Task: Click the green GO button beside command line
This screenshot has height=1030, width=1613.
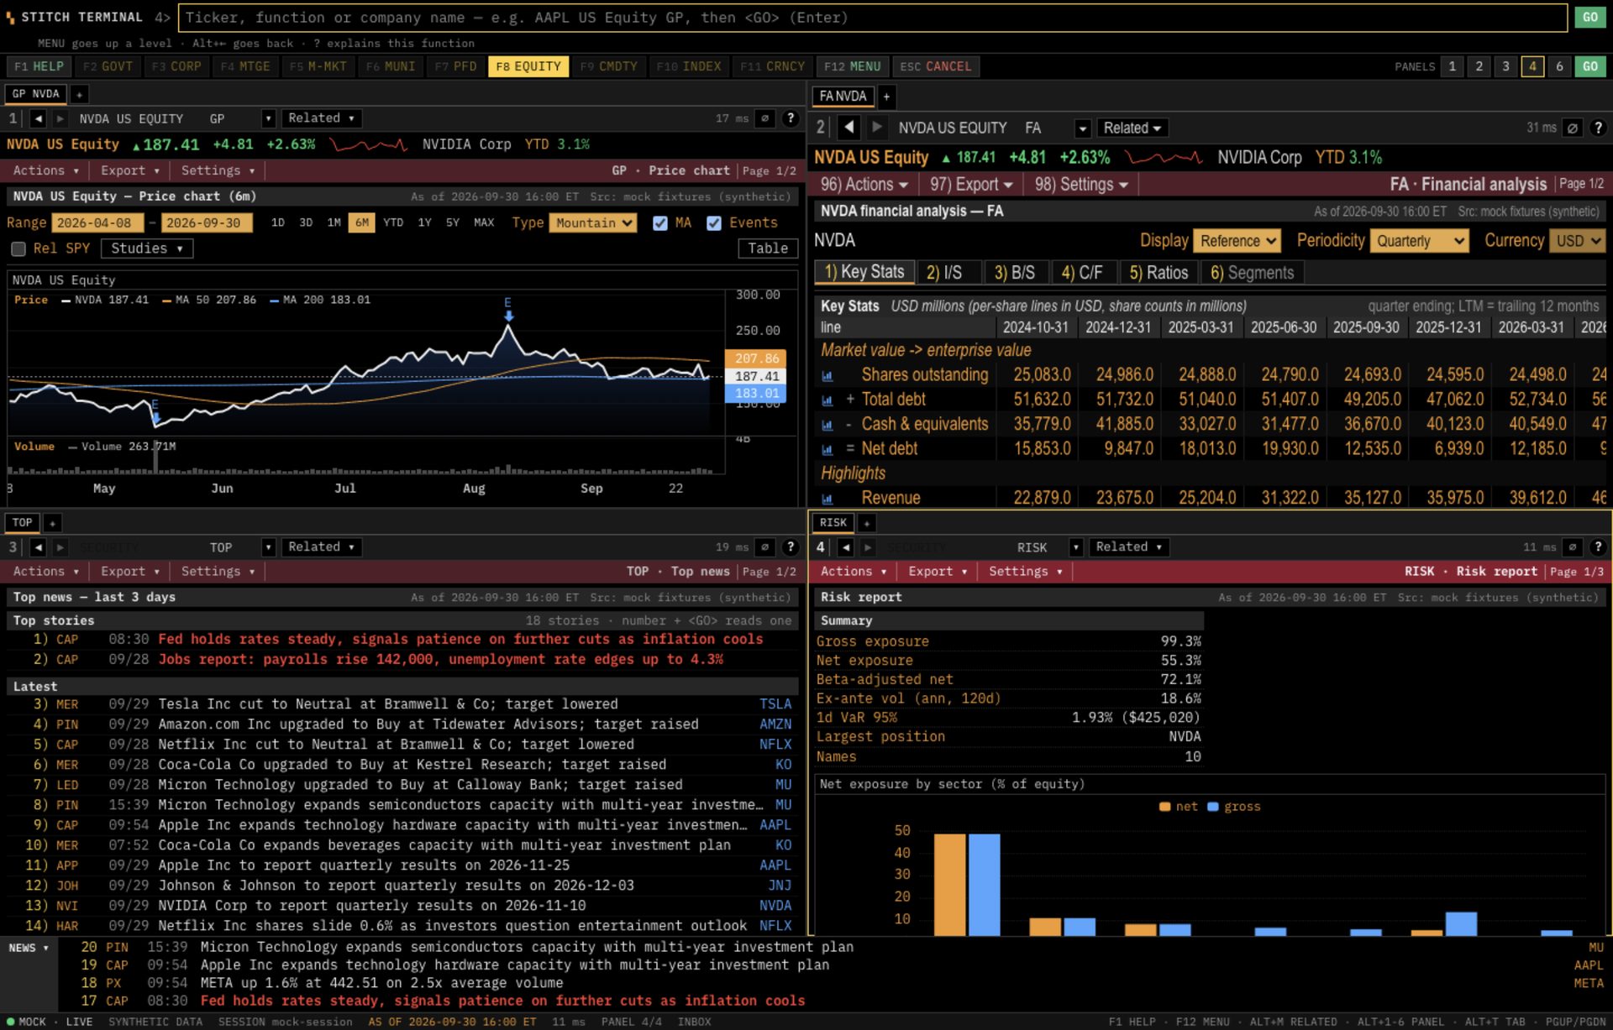Action: point(1590,17)
